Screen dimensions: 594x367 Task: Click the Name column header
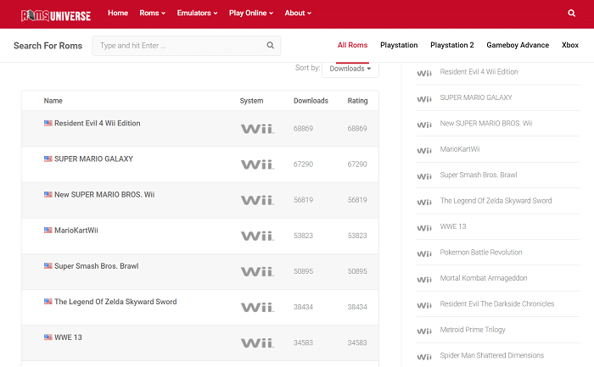pyautogui.click(x=53, y=101)
